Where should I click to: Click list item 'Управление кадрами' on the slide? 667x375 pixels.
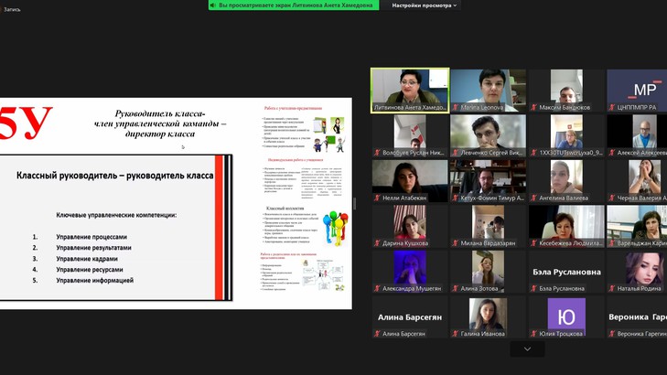tap(87, 259)
